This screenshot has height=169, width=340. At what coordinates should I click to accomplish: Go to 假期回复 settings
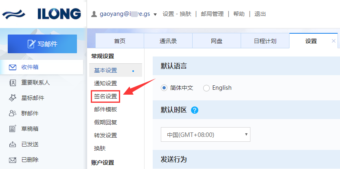[x=105, y=122]
